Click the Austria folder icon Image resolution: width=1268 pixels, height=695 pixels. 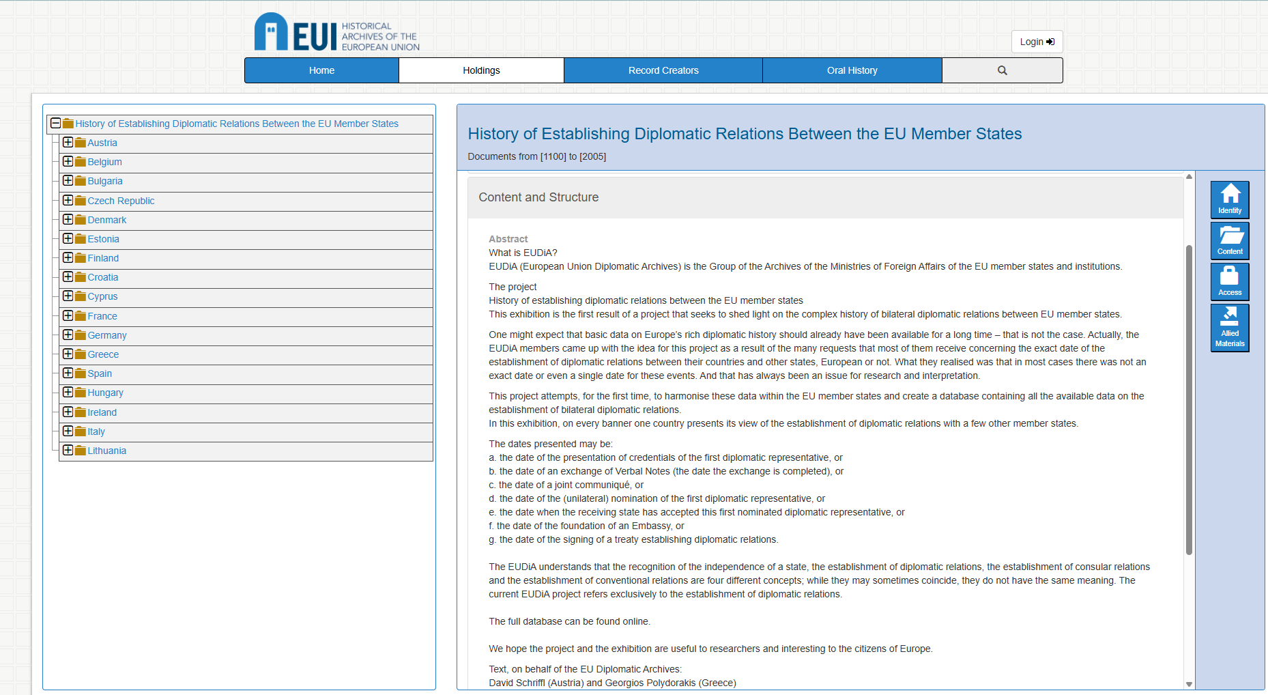pyautogui.click(x=81, y=143)
